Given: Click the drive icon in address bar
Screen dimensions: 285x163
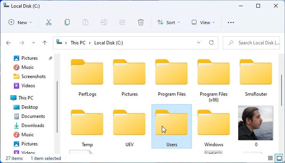Looking at the screenshot, I should [59, 42].
